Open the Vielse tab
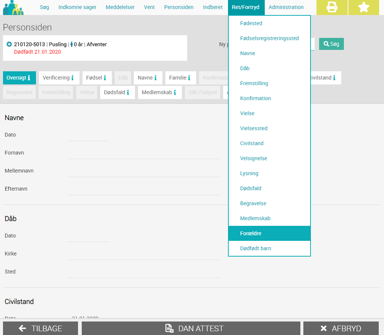Image resolution: width=384 pixels, height=335 pixels. (x=87, y=92)
